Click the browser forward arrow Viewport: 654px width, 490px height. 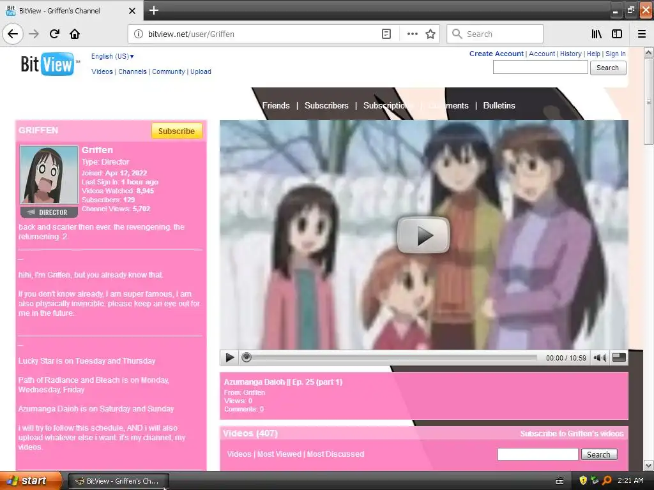34,34
